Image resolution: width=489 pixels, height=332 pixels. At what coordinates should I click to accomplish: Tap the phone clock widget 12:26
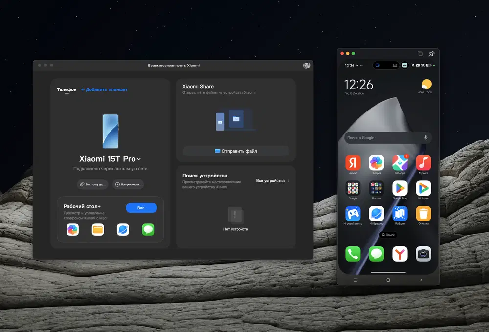358,85
